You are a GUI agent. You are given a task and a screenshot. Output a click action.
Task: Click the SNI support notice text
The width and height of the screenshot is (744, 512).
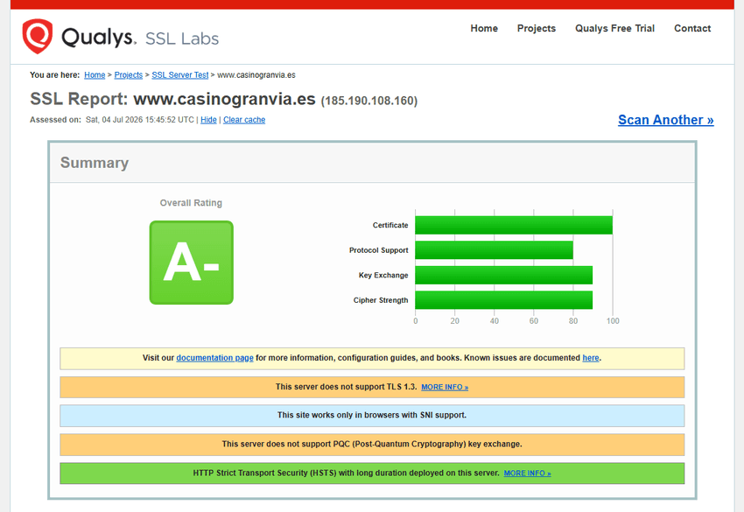pos(372,415)
